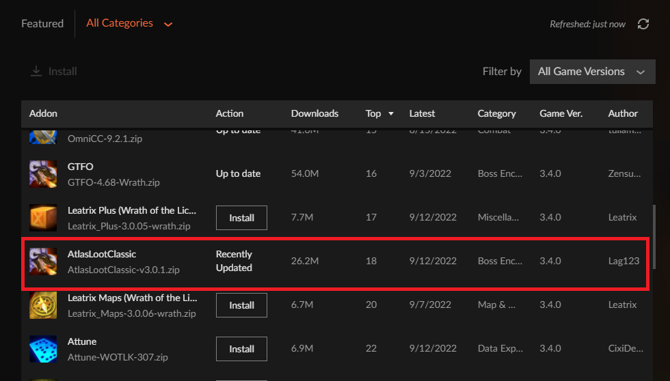Click the Miscella... category cell
Viewport: 670px width, 381px height.
pyautogui.click(x=498, y=218)
